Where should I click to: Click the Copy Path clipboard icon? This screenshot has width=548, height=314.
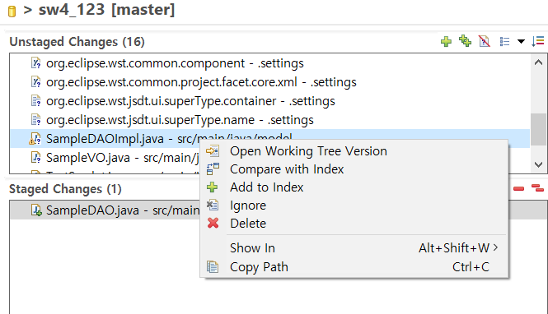(x=213, y=267)
